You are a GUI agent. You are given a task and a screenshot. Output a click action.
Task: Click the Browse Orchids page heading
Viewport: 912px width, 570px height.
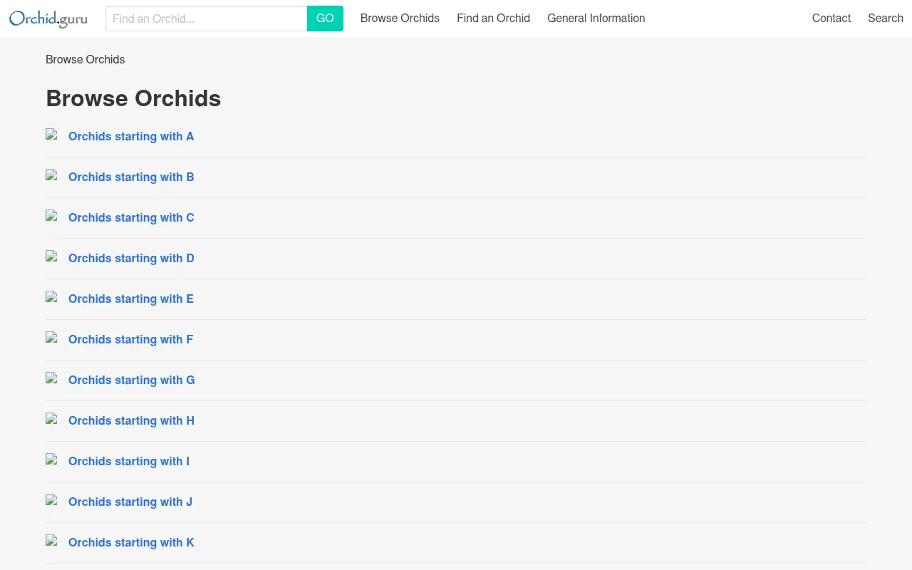point(133,98)
